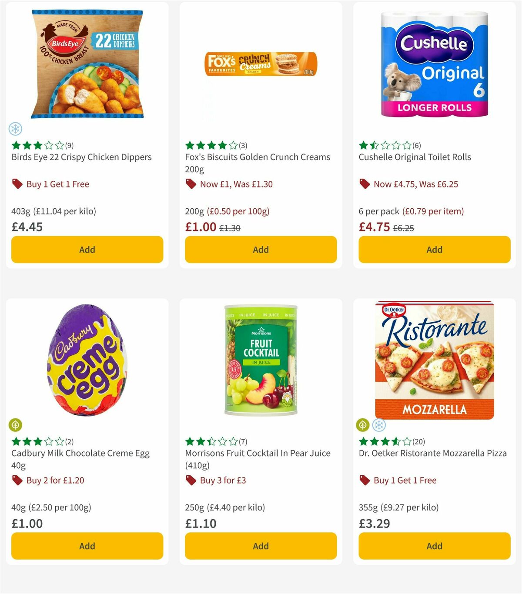Click the Morrisons Fruit Cocktail tin image
The width and height of the screenshot is (522, 594).
coord(260,361)
